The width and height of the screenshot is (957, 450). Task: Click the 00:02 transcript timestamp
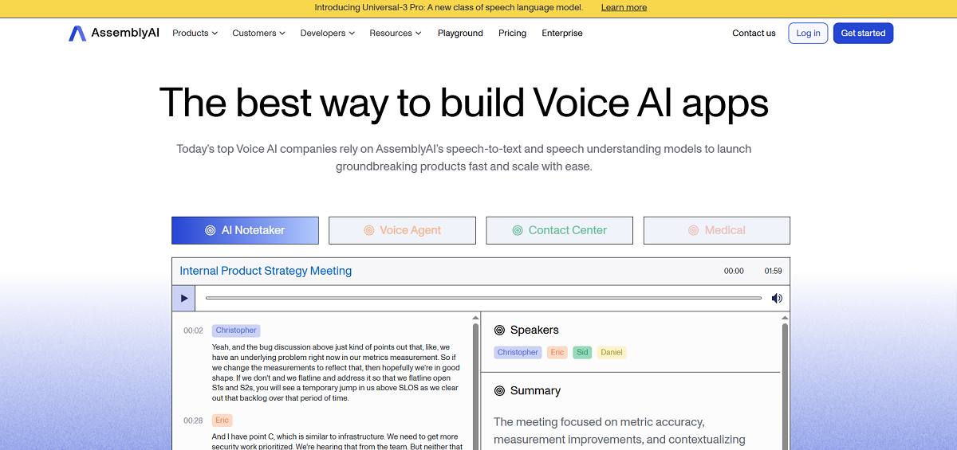click(x=193, y=331)
